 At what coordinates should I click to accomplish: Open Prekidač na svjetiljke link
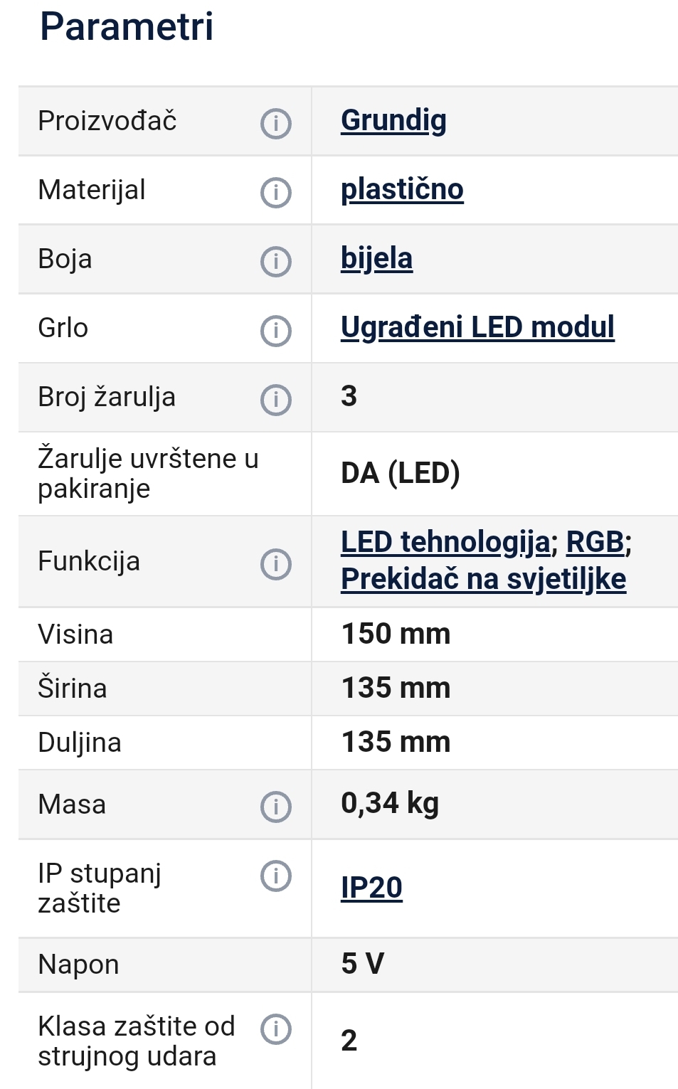click(484, 579)
